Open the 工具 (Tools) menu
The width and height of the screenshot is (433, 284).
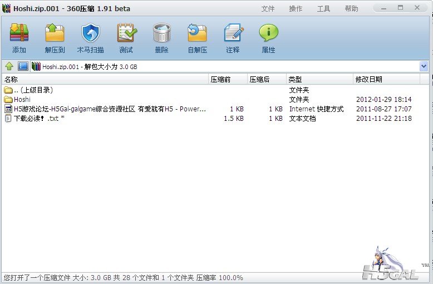324,9
